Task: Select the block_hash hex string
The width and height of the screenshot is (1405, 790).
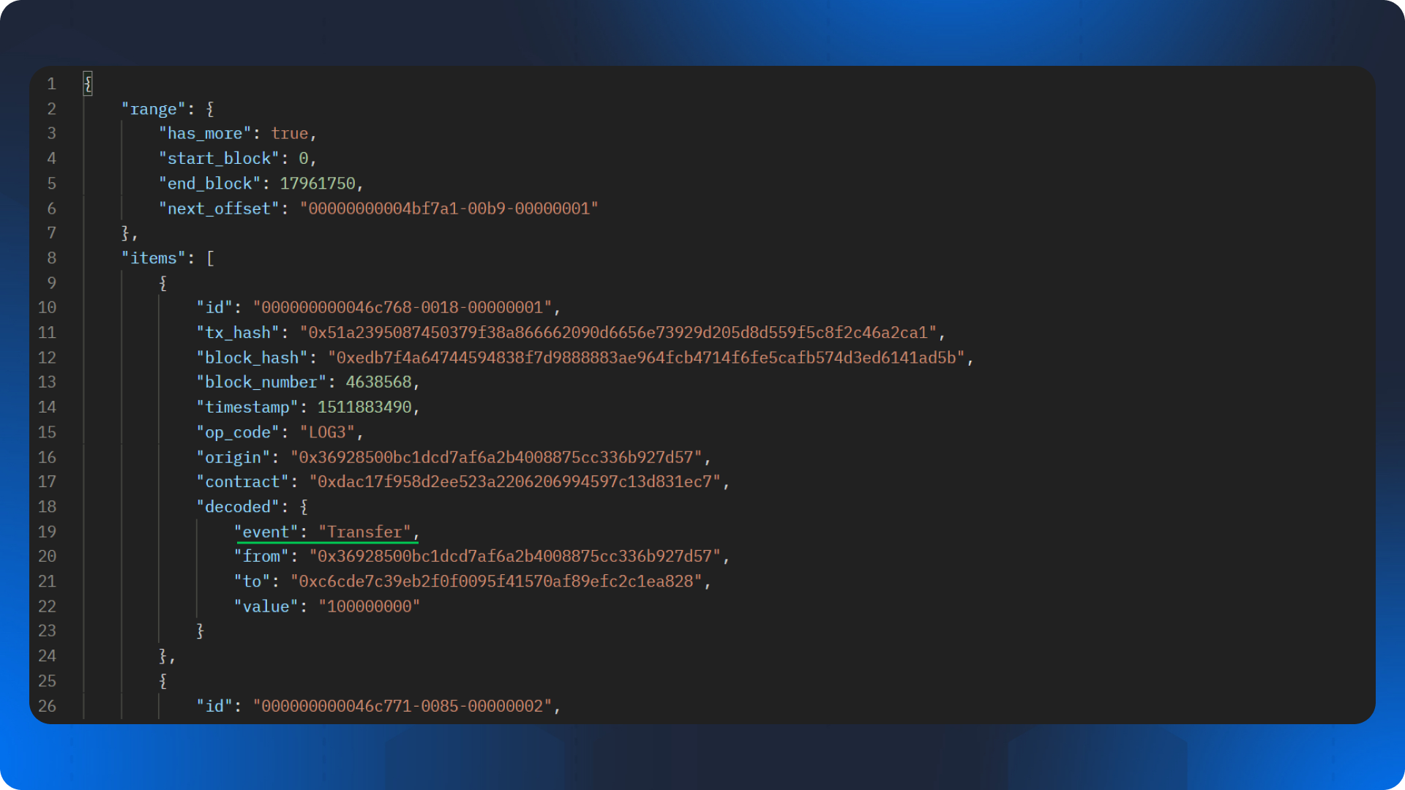Action: pos(646,358)
